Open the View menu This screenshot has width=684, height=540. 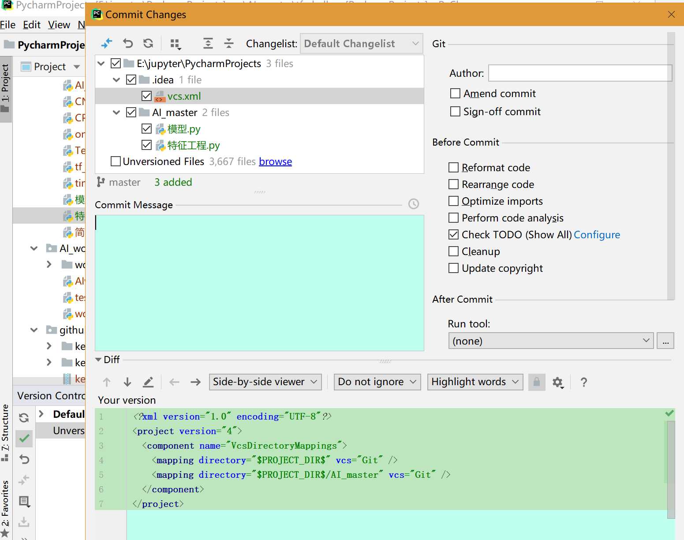(59, 25)
